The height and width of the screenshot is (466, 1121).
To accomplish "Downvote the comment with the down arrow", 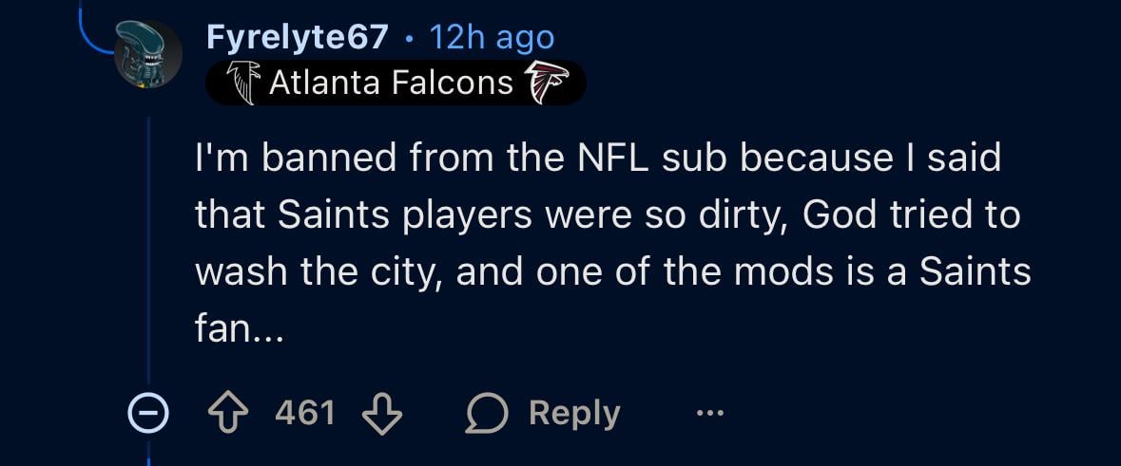I will 382,413.
